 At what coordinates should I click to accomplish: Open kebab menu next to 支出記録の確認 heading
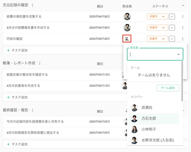(x=32, y=5)
